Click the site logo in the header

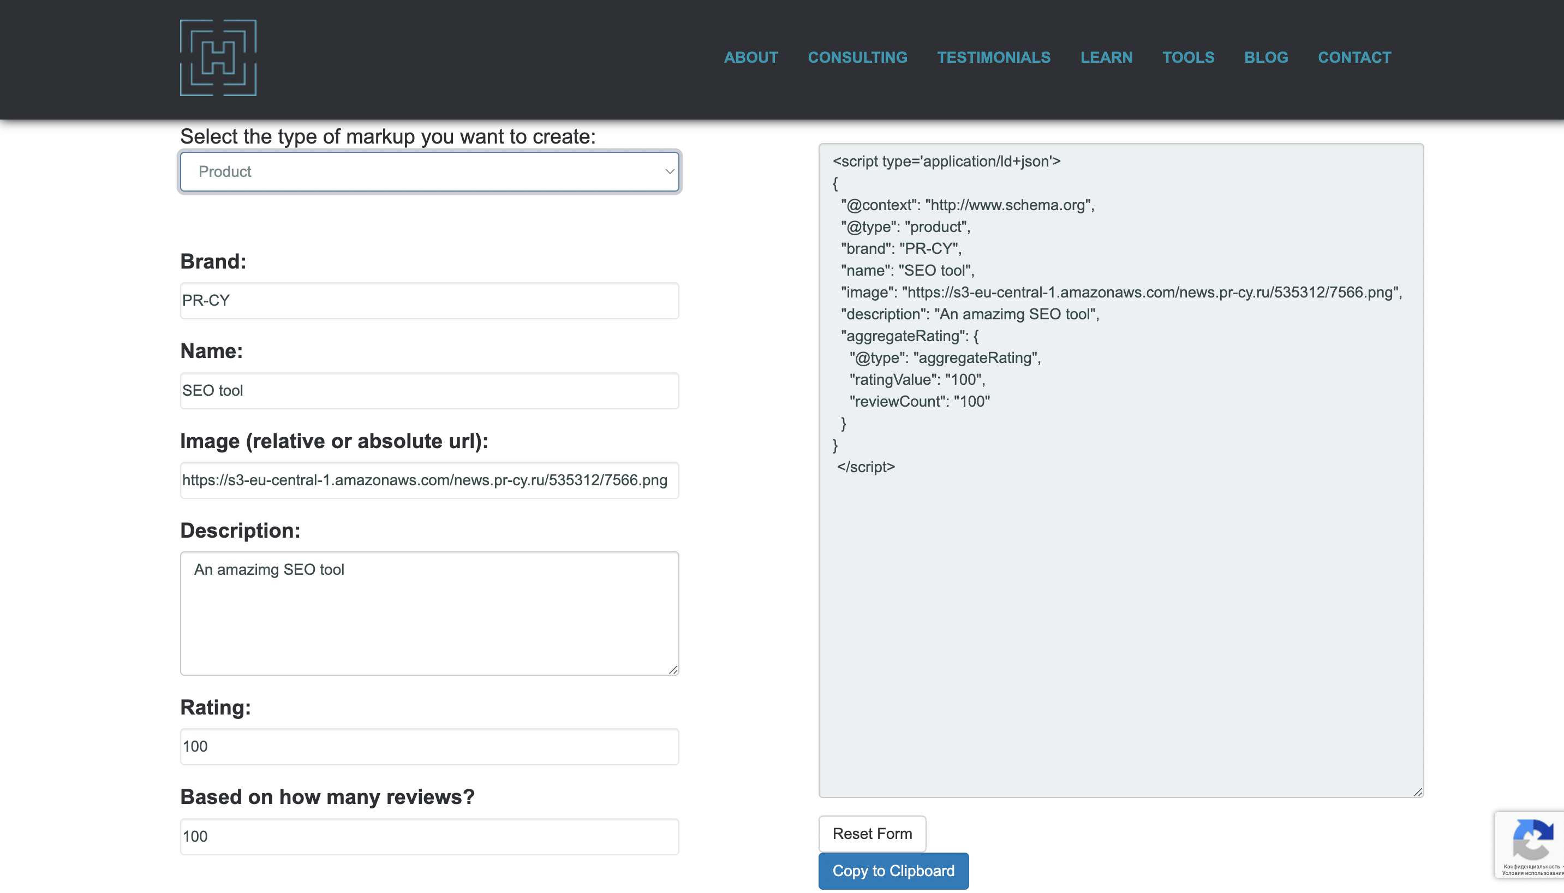coord(218,58)
